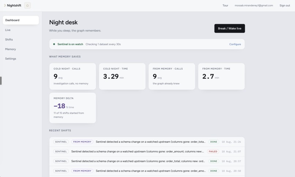The height and width of the screenshot is (177, 295).
Task: Click the Night desk title
Action: point(63,22)
